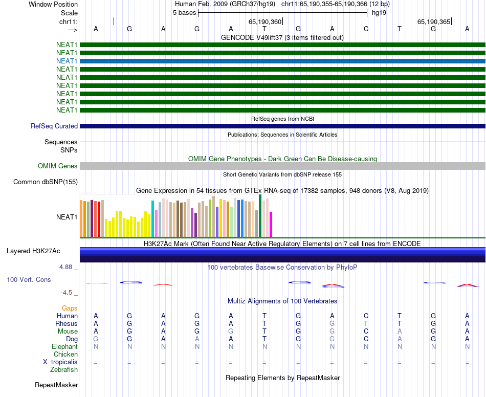Image resolution: width=486 pixels, height=397 pixels.
Task: Click the Sequences publications track label
Action: (x=61, y=142)
